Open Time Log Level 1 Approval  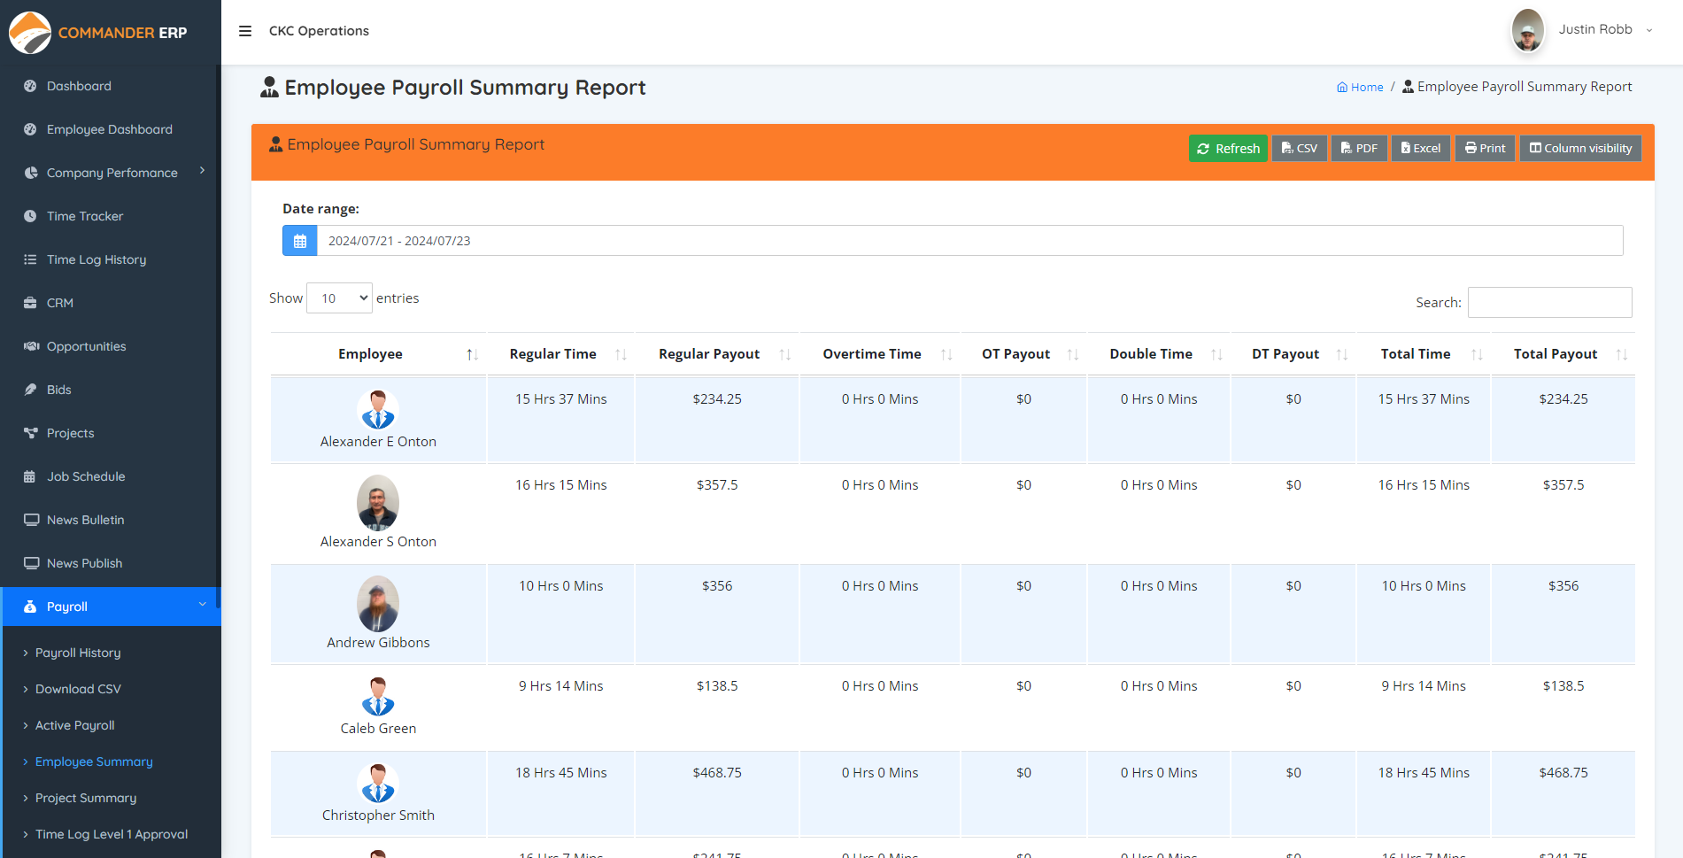112,834
